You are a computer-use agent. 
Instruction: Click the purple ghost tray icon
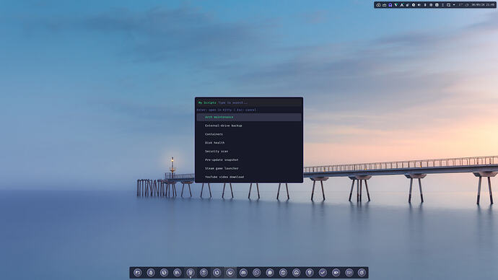tap(390, 5)
